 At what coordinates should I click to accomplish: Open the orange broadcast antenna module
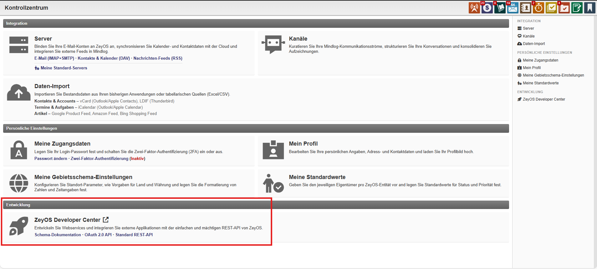(474, 8)
